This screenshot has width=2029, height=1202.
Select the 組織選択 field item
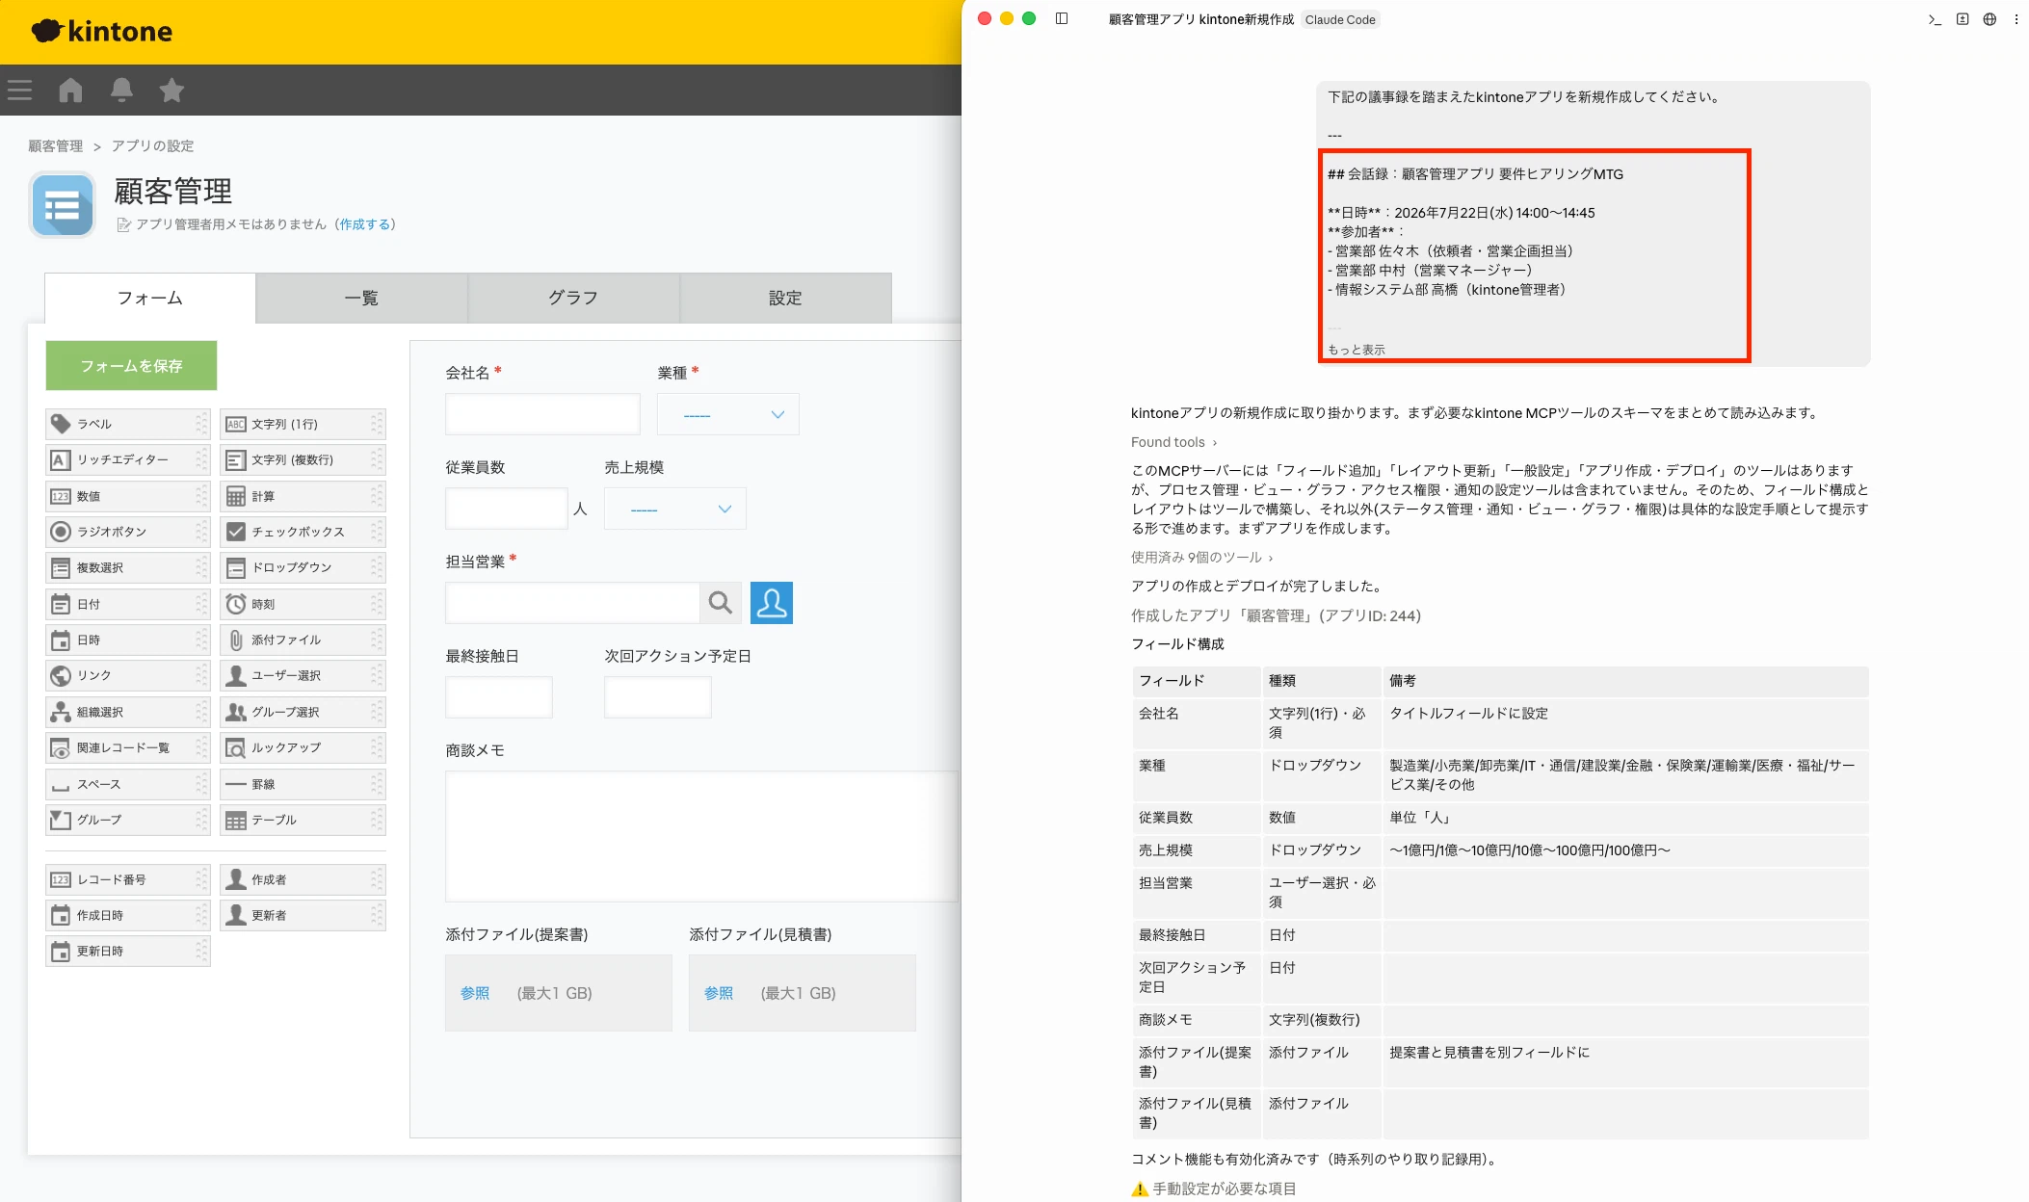tap(127, 712)
